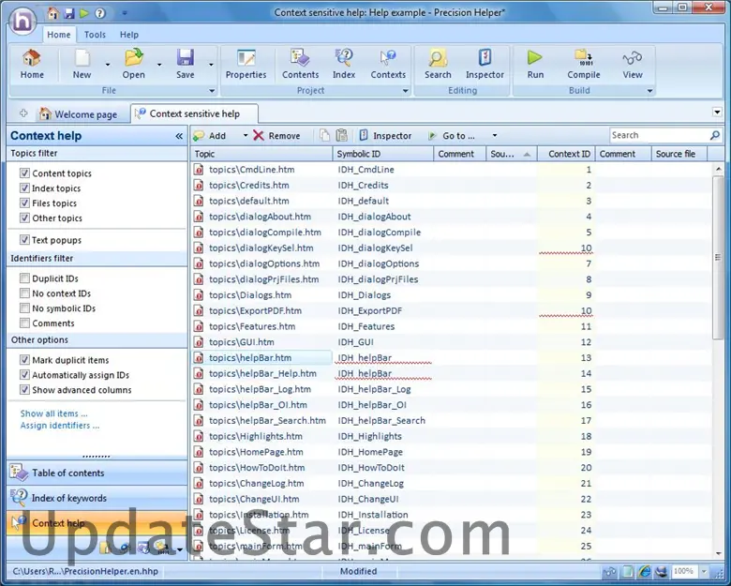Open the Go to dropdown arrow
The width and height of the screenshot is (731, 586).
point(495,135)
